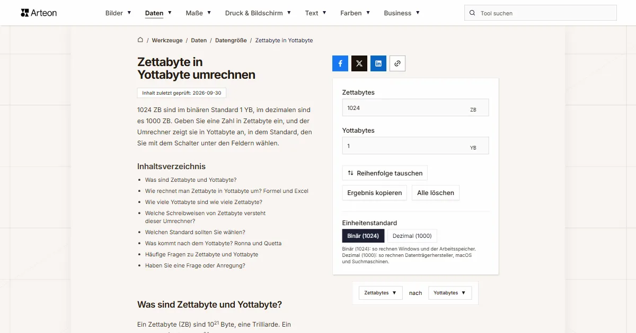Copy page link icon

[x=397, y=63]
